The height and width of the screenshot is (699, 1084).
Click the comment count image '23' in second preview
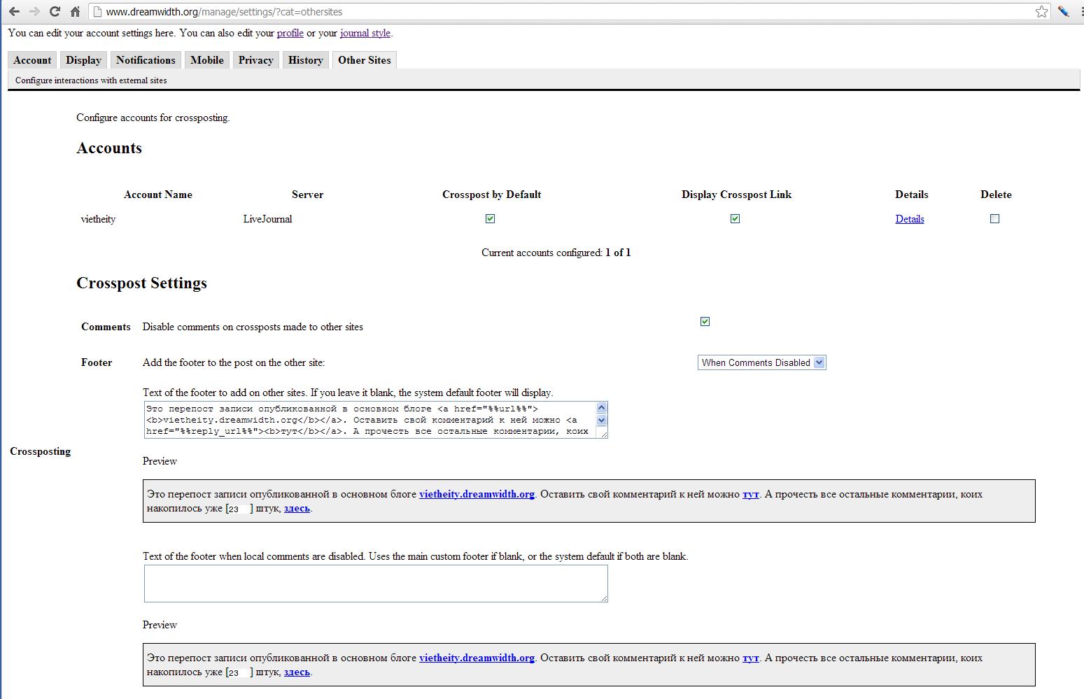237,673
